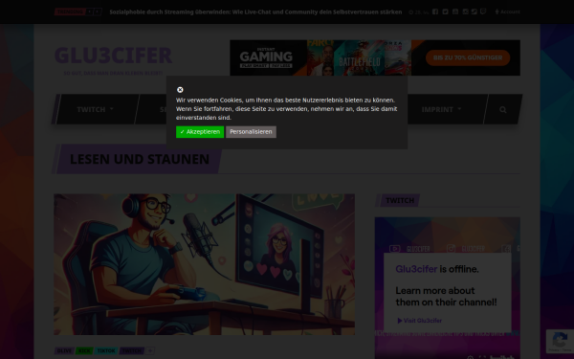574x359 pixels.
Task: Open the trending article about Sozialphobie durch Streaming
Action: pyautogui.click(x=255, y=11)
